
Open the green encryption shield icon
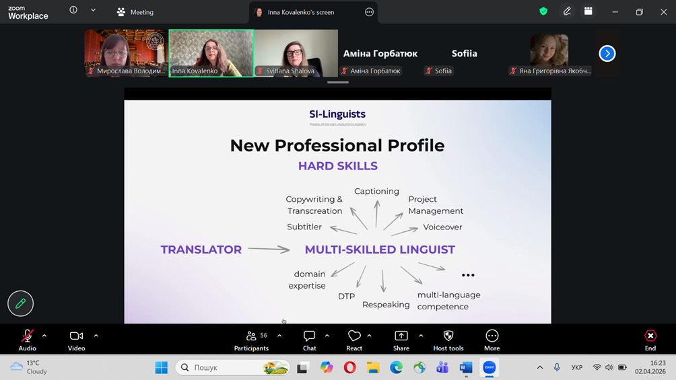point(543,11)
